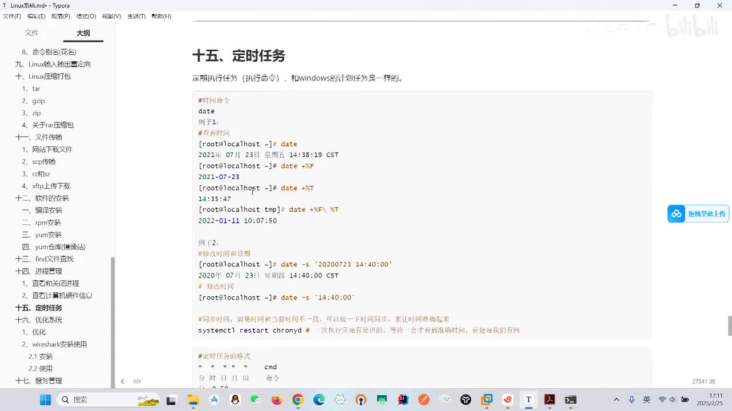Switch to Typora taskbar icon
Viewport: 732px width, 411px height.
coord(528,400)
